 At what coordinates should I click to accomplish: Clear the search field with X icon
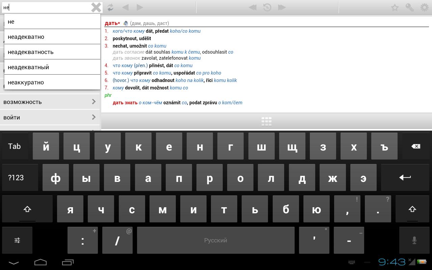pyautogui.click(x=96, y=7)
